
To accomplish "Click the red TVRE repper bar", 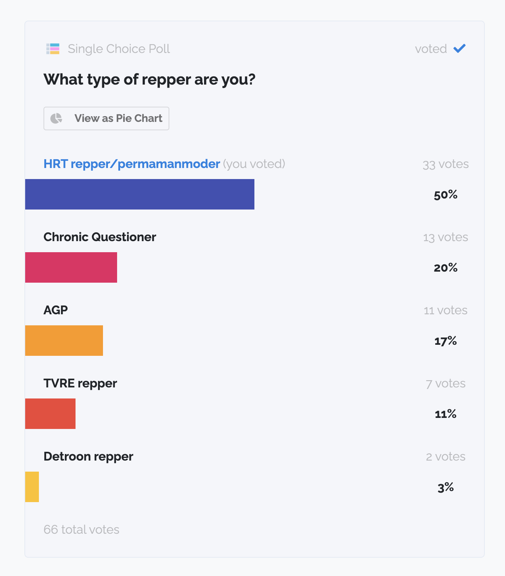I will point(50,414).
